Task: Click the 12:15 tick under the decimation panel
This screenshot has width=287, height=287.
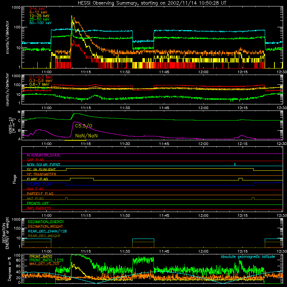Action: (x=243, y=251)
